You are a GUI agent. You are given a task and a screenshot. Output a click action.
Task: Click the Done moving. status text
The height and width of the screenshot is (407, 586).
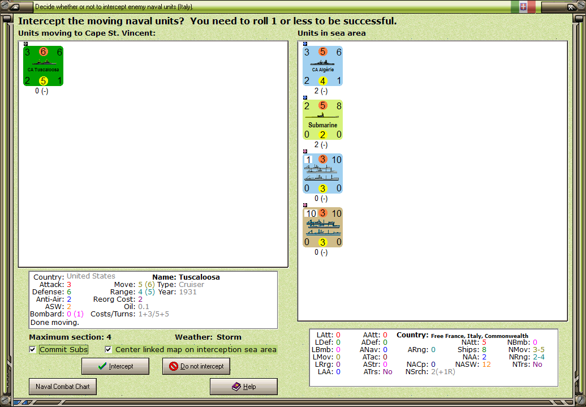click(55, 323)
